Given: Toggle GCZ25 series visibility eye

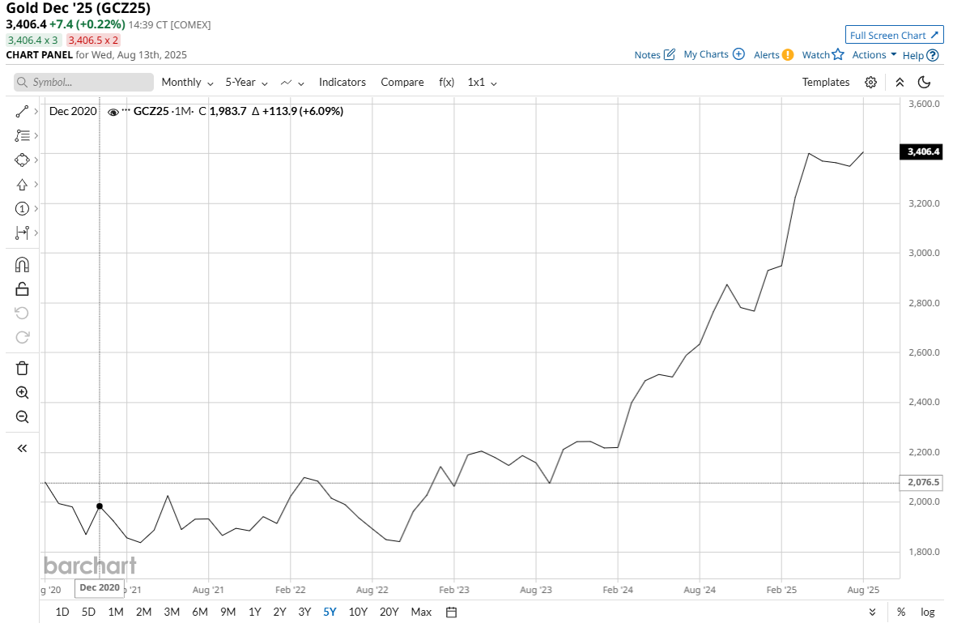Looking at the screenshot, I should [113, 111].
